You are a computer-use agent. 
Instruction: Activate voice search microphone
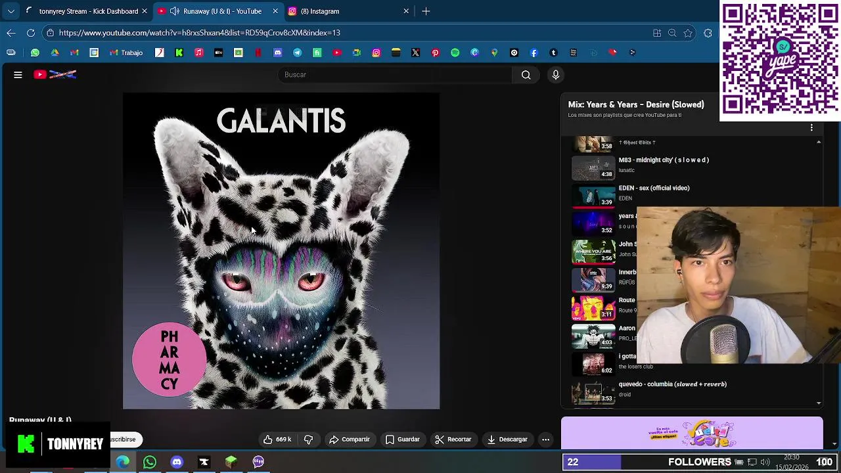[x=556, y=75]
